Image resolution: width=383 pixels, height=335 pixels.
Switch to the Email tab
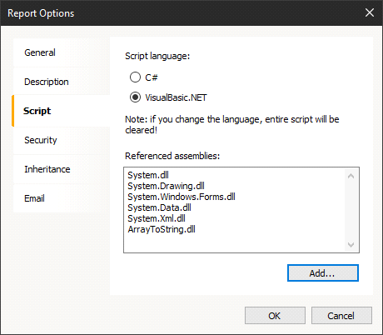point(62,198)
